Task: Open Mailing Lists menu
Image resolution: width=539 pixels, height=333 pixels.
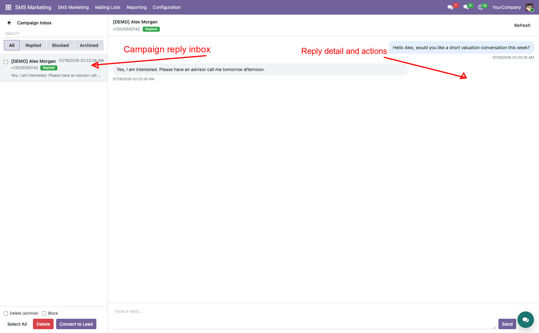Action: [108, 7]
